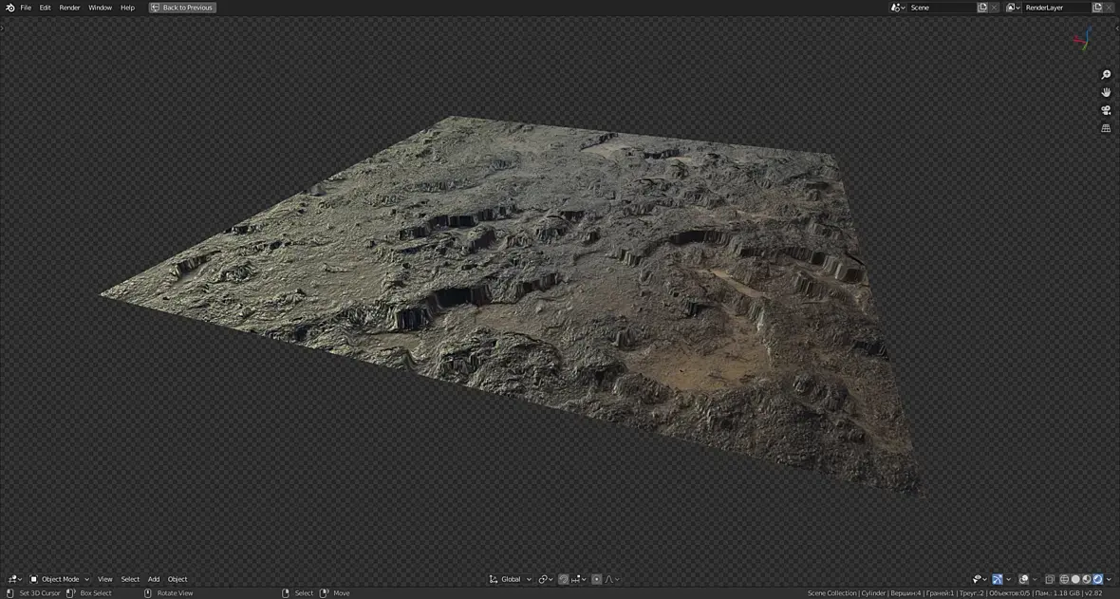Open the Global transform orientation dropdown
The image size is (1120, 599).
pyautogui.click(x=510, y=579)
